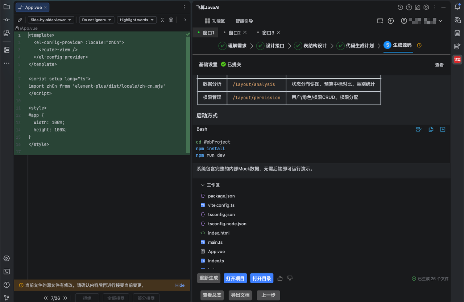Open the Notifications bell icon
464x302 pixels.
(457, 7)
